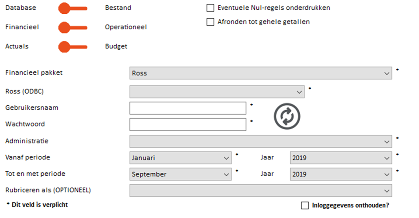This screenshot has height=218, width=419.
Task: Toggle the Actuals / Budget switch
Action: click(x=73, y=47)
